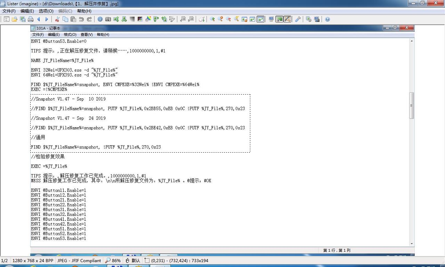Image resolution: width=445 pixels, height=267 pixels.
Task: Open the 编码(C) menu
Action: [65, 11]
